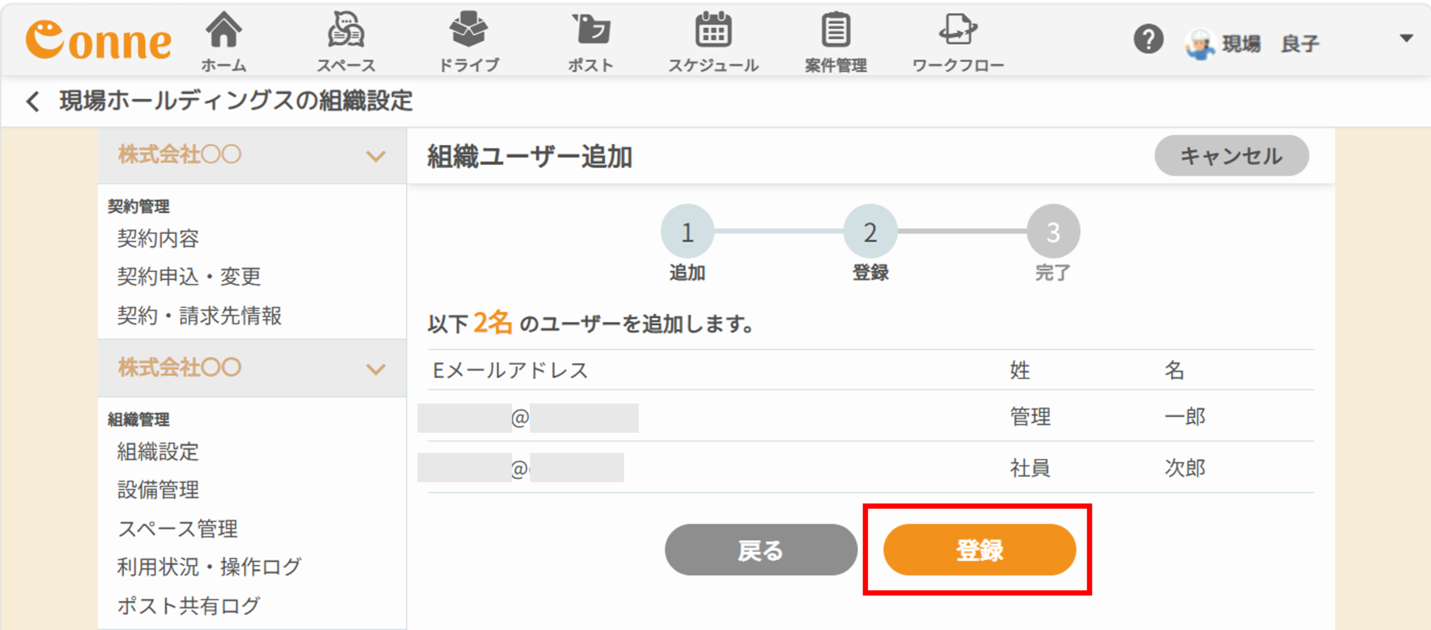This screenshot has height=630, width=1431.
Task: Click the help question mark icon
Action: (x=1148, y=40)
